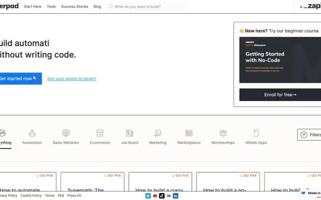Viewport: 321px width, 200px height.
Task: Click the FAQ footer link
Action: coord(61,196)
